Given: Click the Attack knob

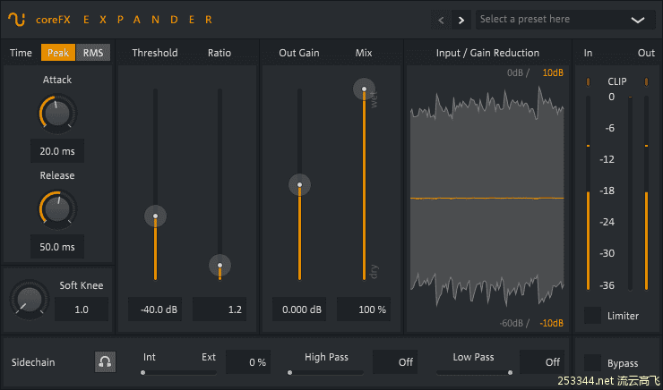Looking at the screenshot, I should tap(57, 113).
